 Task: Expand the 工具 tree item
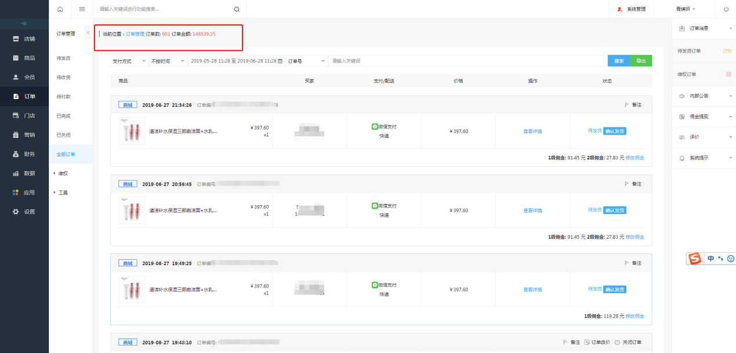[61, 192]
